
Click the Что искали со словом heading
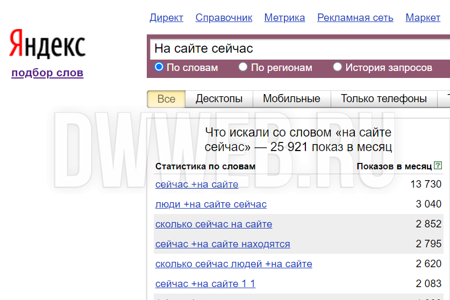tap(298, 140)
